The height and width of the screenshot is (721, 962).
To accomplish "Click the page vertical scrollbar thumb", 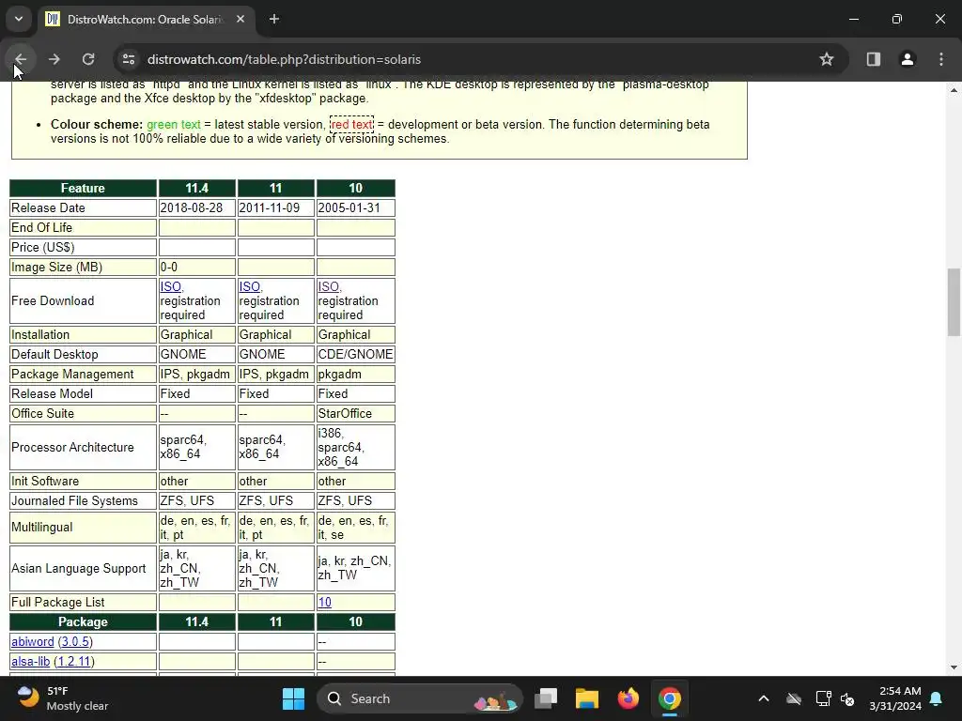I will click(954, 301).
